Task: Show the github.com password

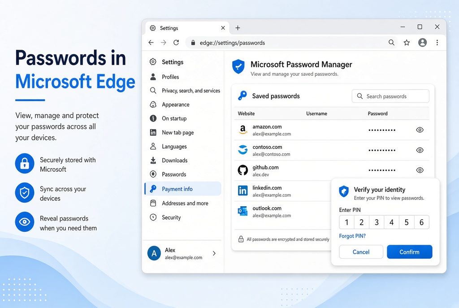Action: coord(420,170)
